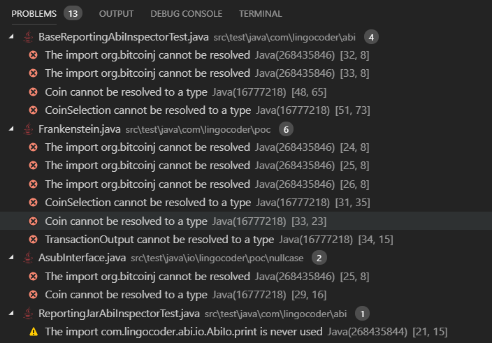Click the Java icon beside BaseReportingAbiInspectorTest.java
The height and width of the screenshot is (343, 492).
pyautogui.click(x=28, y=37)
